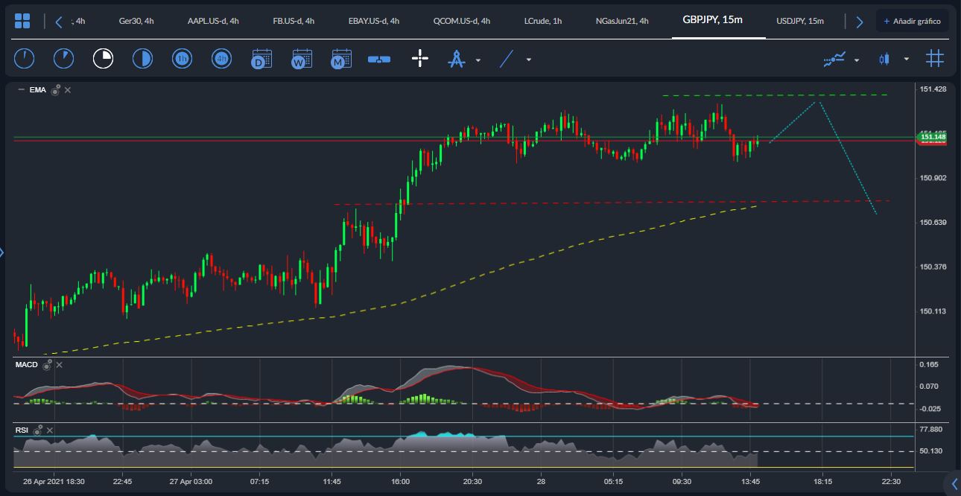Image resolution: width=961 pixels, height=496 pixels.
Task: Click the Añadir gráfico button
Action: coord(912,22)
